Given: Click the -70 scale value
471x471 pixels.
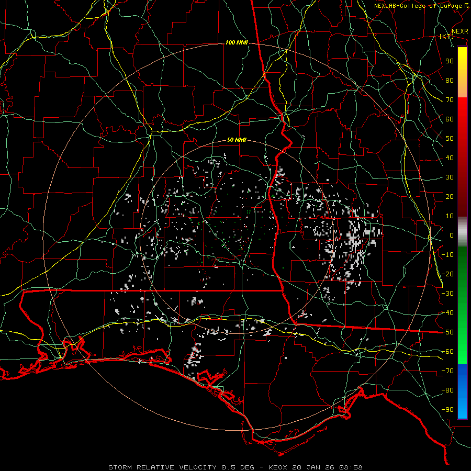Looking at the screenshot, I should 447,371.
